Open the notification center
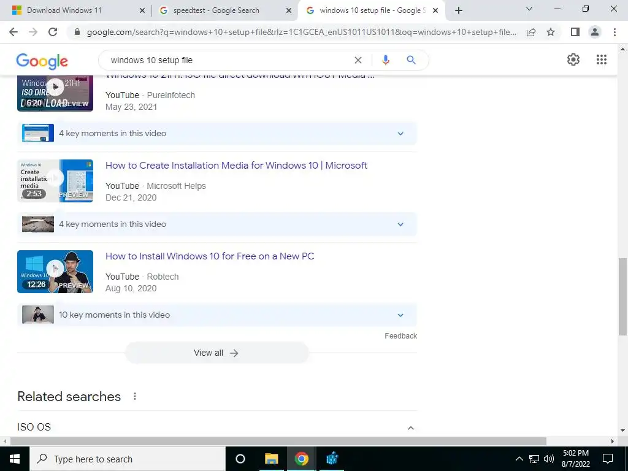628x471 pixels. click(608, 459)
